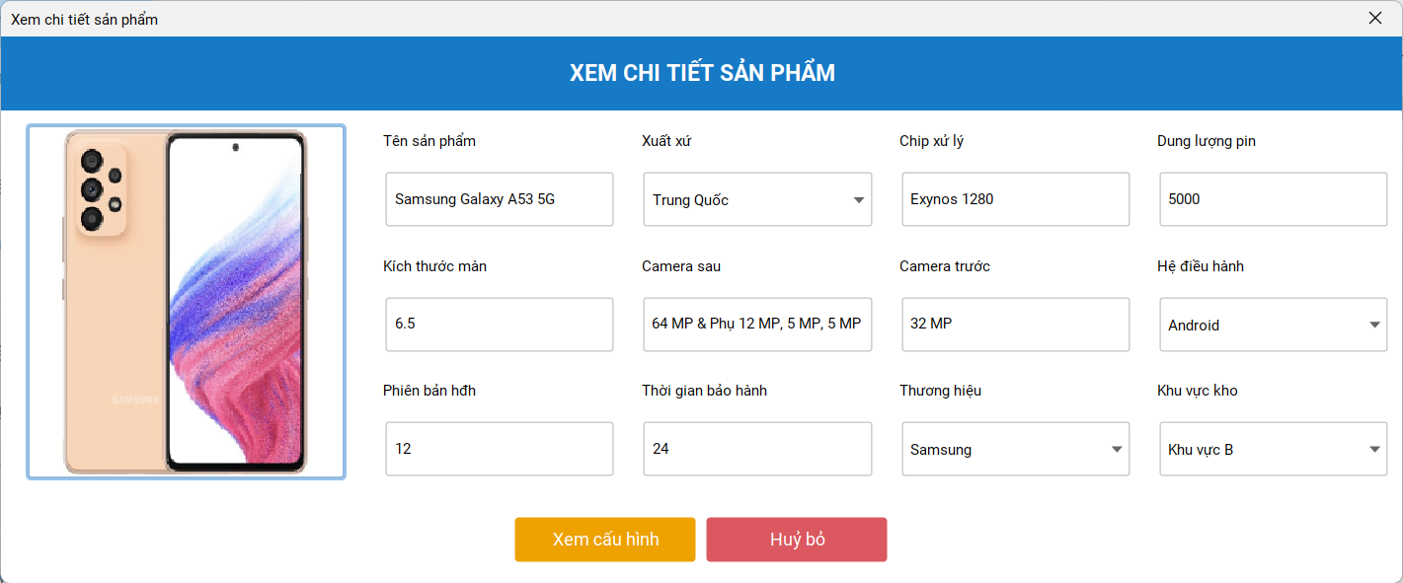Click the XEM CHI TIẾT SẢN PHẨM header banner

[x=701, y=73]
